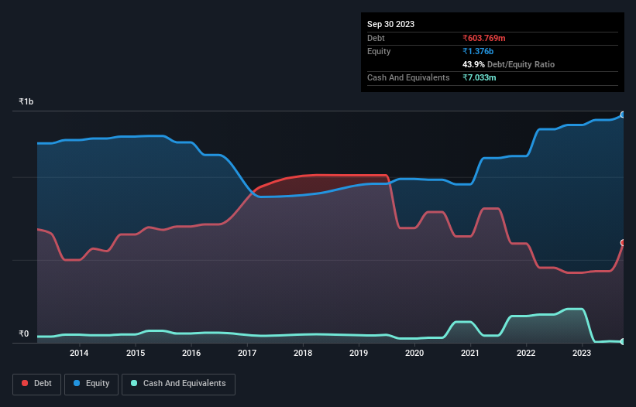Click the Sep 30 2023 tooltip date
Image resolution: width=636 pixels, height=407 pixels.
[390, 24]
